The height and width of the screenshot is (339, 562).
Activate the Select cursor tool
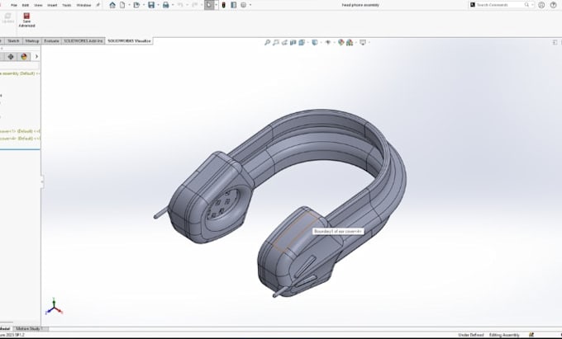pyautogui.click(x=208, y=5)
